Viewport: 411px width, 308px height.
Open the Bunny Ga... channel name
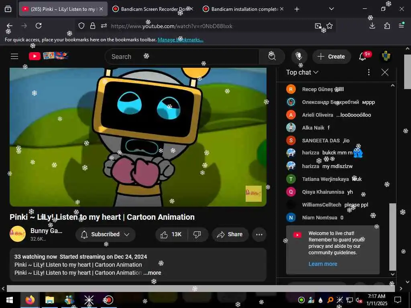(47, 231)
